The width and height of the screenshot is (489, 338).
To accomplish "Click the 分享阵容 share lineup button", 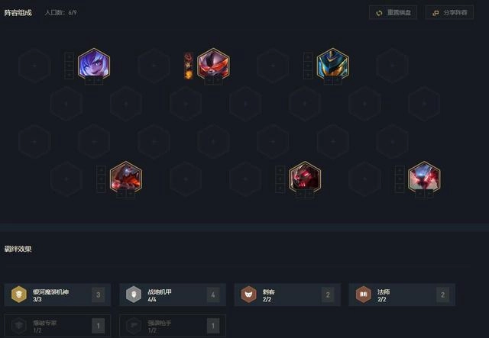I will coord(449,13).
